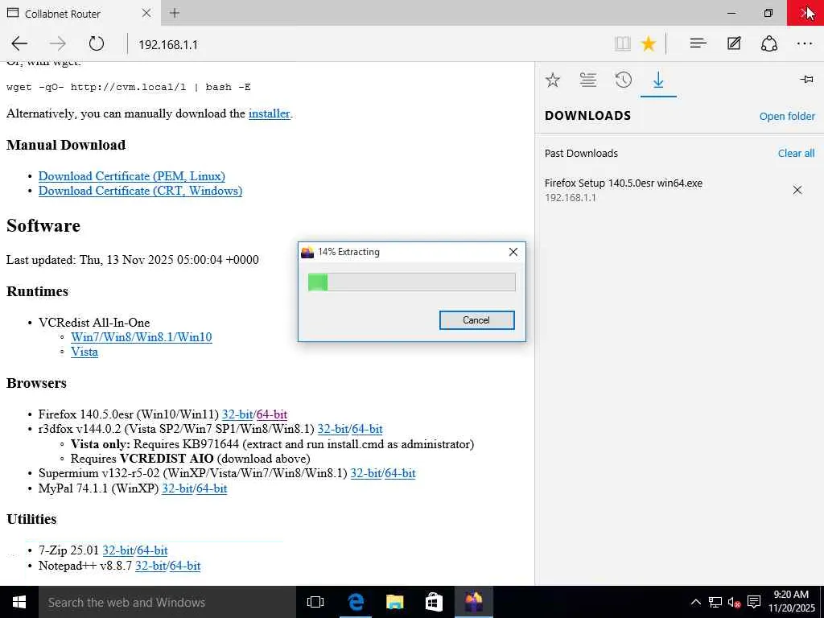Image resolution: width=824 pixels, height=618 pixels.
Task: Click the yellow favorites star in address bar
Action: point(649,43)
